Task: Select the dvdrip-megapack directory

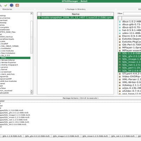Action: tap(10, 65)
